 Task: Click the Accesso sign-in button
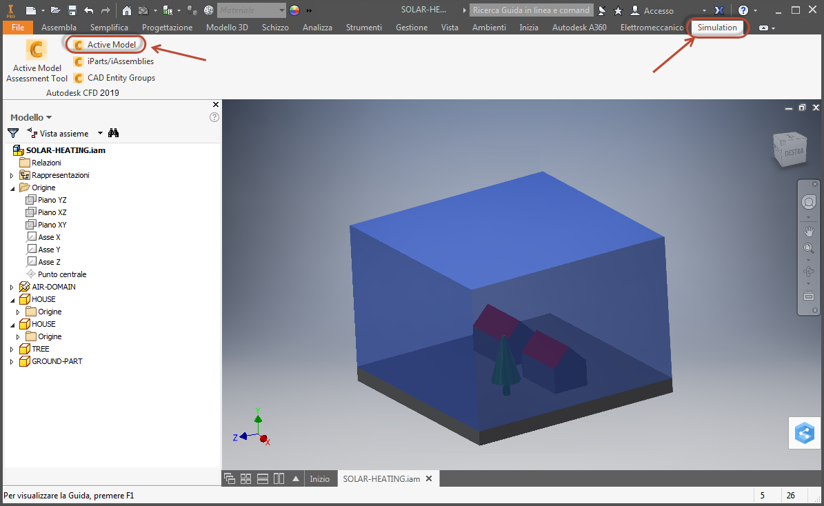652,10
